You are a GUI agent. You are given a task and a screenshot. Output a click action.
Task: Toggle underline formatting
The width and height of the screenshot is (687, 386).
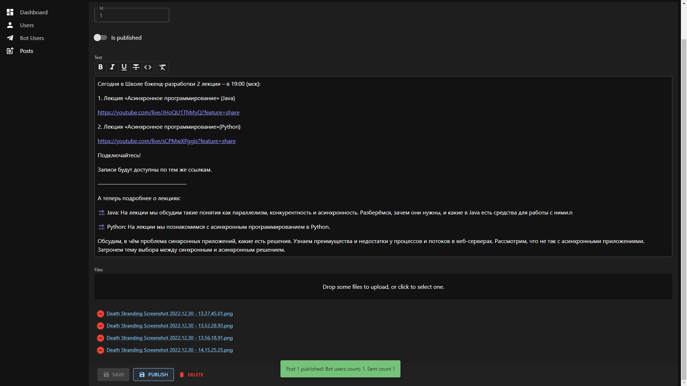point(124,67)
